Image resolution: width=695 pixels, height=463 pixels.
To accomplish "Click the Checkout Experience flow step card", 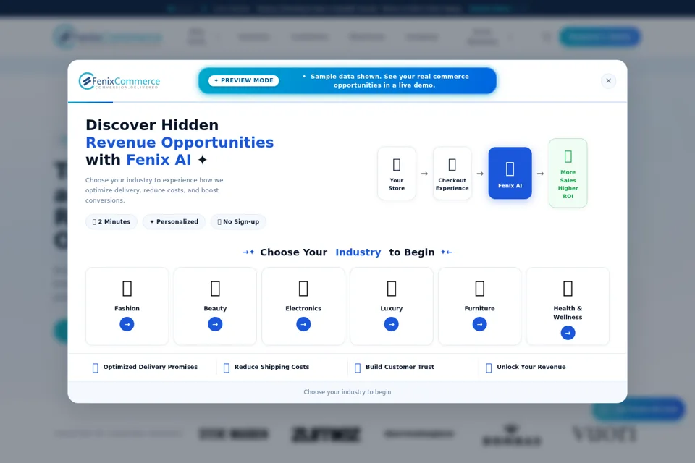I will tap(452, 173).
